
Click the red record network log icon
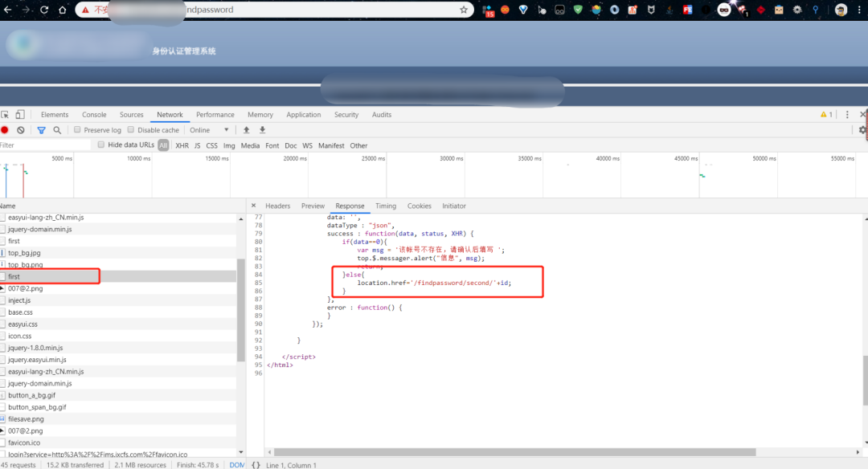point(5,130)
